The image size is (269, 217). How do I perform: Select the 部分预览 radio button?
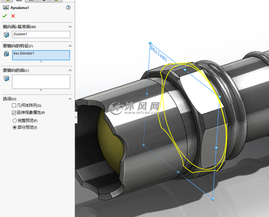coord(14,128)
